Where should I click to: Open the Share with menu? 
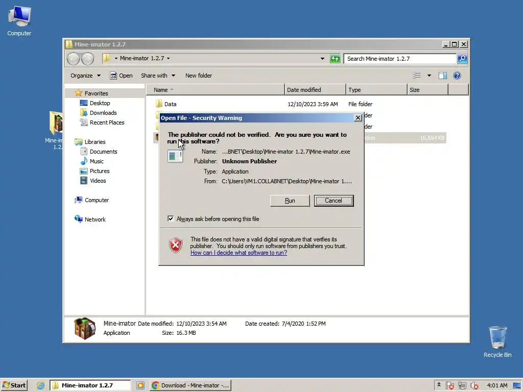[158, 76]
